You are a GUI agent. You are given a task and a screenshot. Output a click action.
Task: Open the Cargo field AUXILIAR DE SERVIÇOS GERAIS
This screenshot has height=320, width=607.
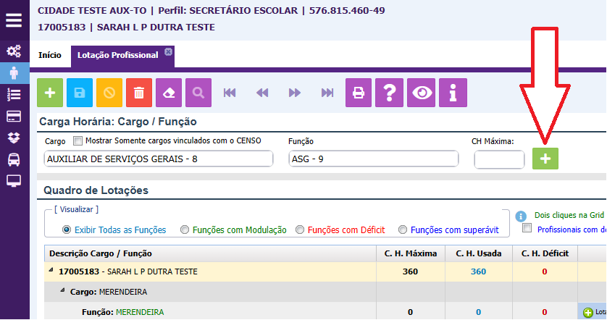coord(158,159)
